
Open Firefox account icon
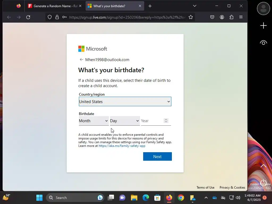222,17
